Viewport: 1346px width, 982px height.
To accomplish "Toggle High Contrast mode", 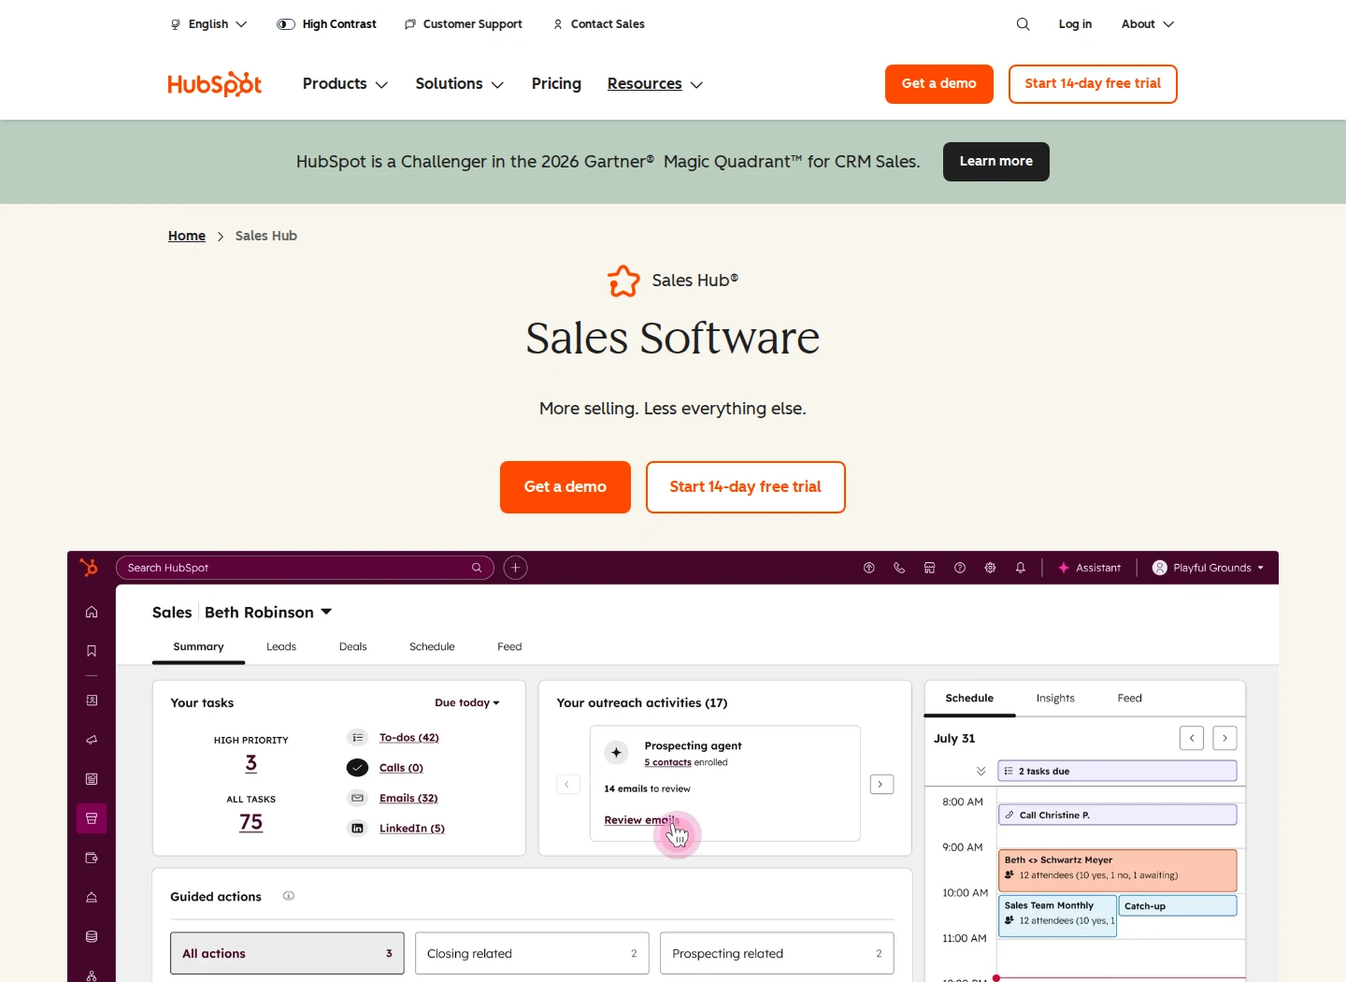I will click(326, 24).
